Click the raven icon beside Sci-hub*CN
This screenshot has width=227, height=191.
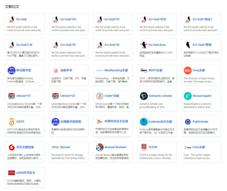pos(11,45)
